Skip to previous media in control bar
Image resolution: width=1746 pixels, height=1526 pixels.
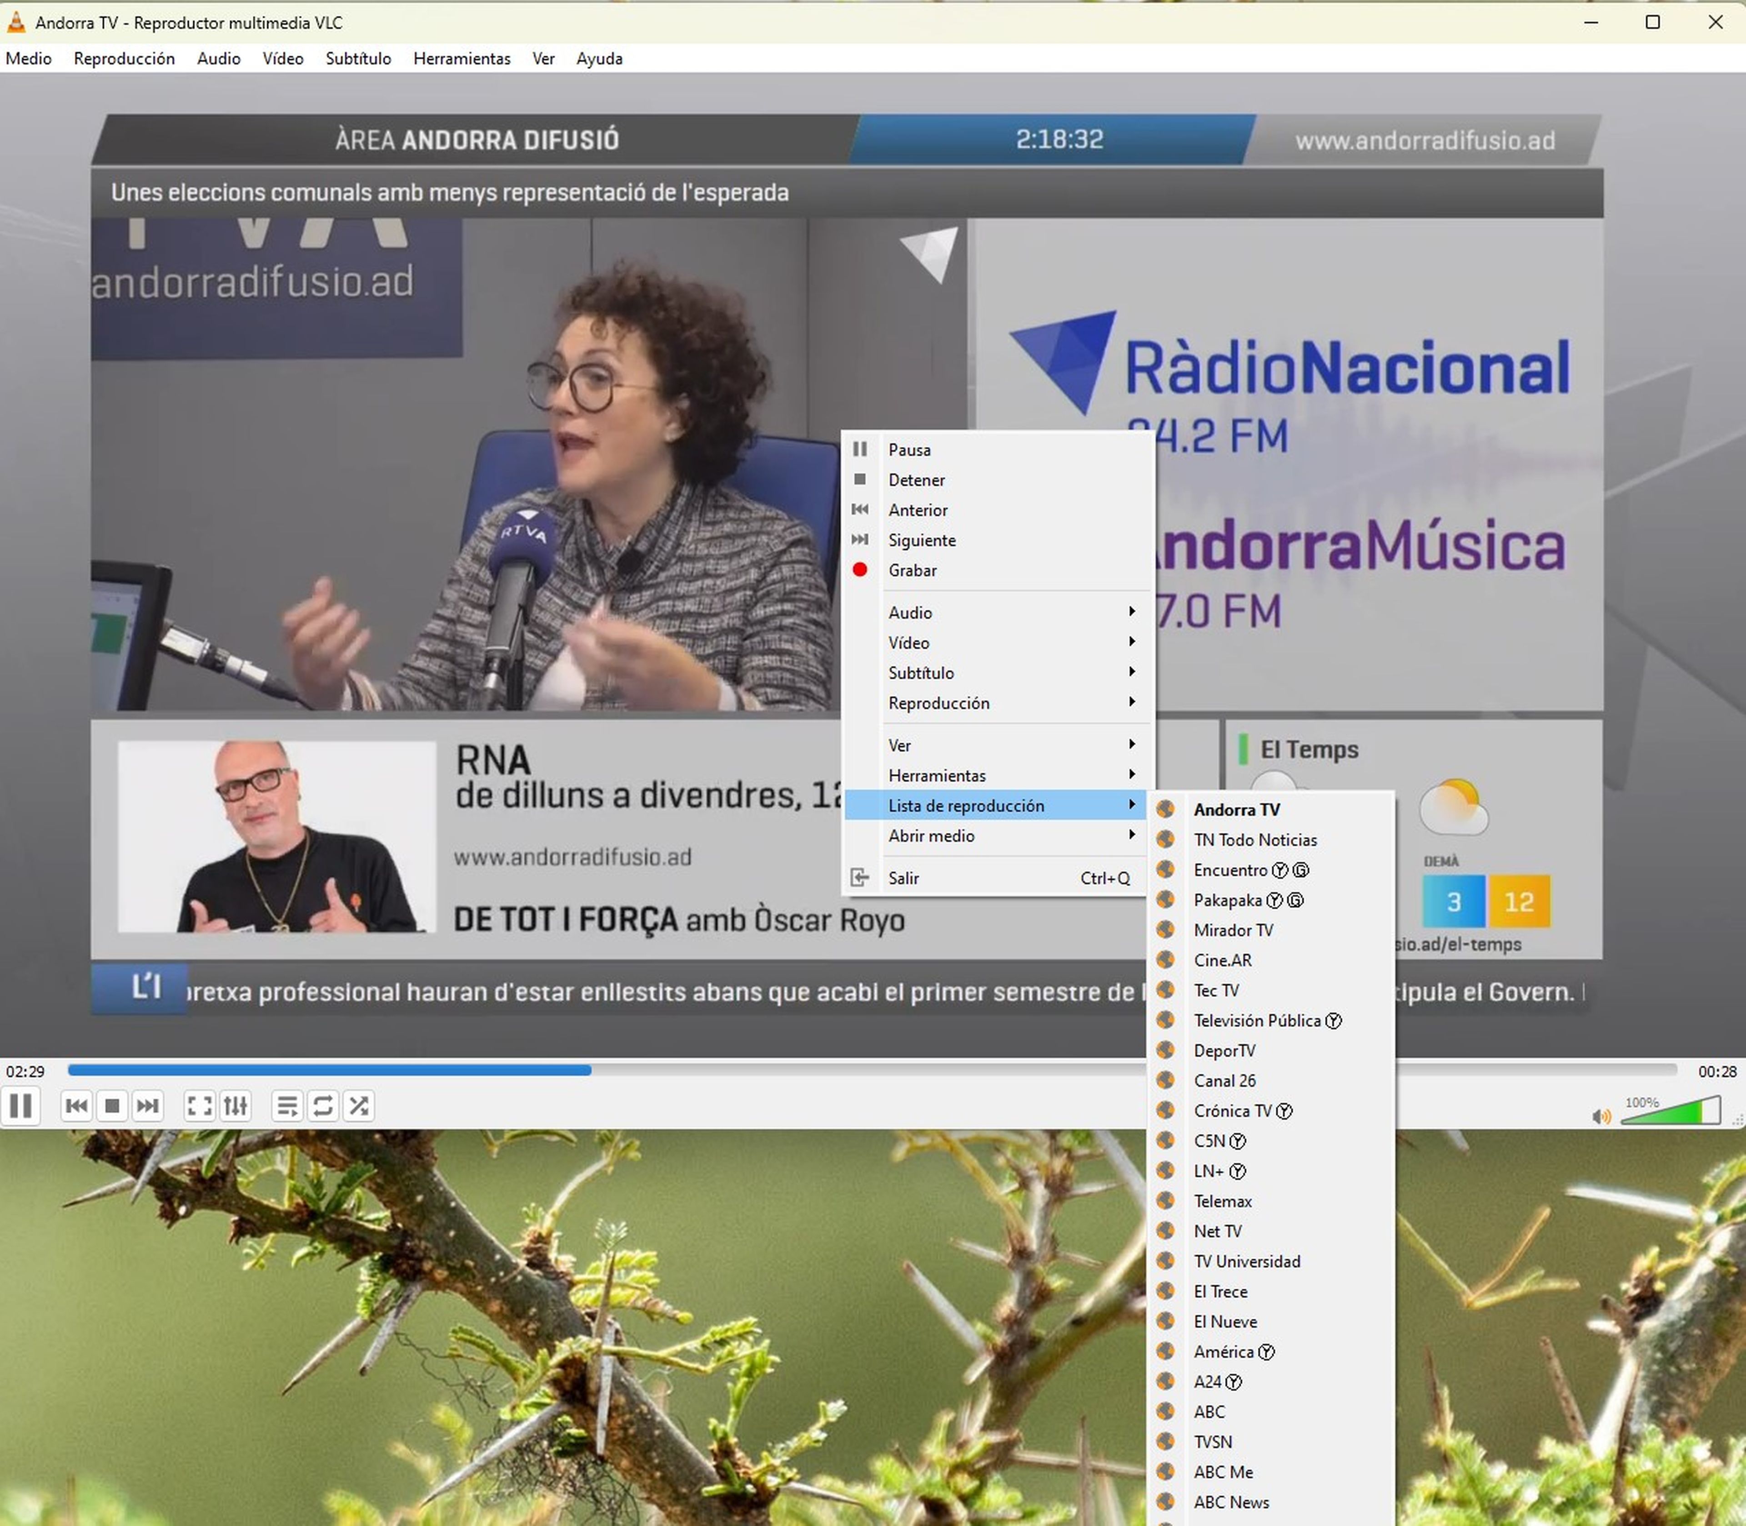pos(76,1106)
